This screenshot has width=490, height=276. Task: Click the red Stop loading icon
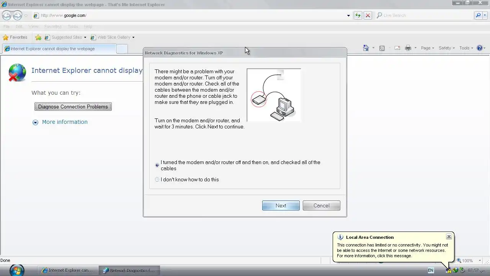pyautogui.click(x=367, y=15)
